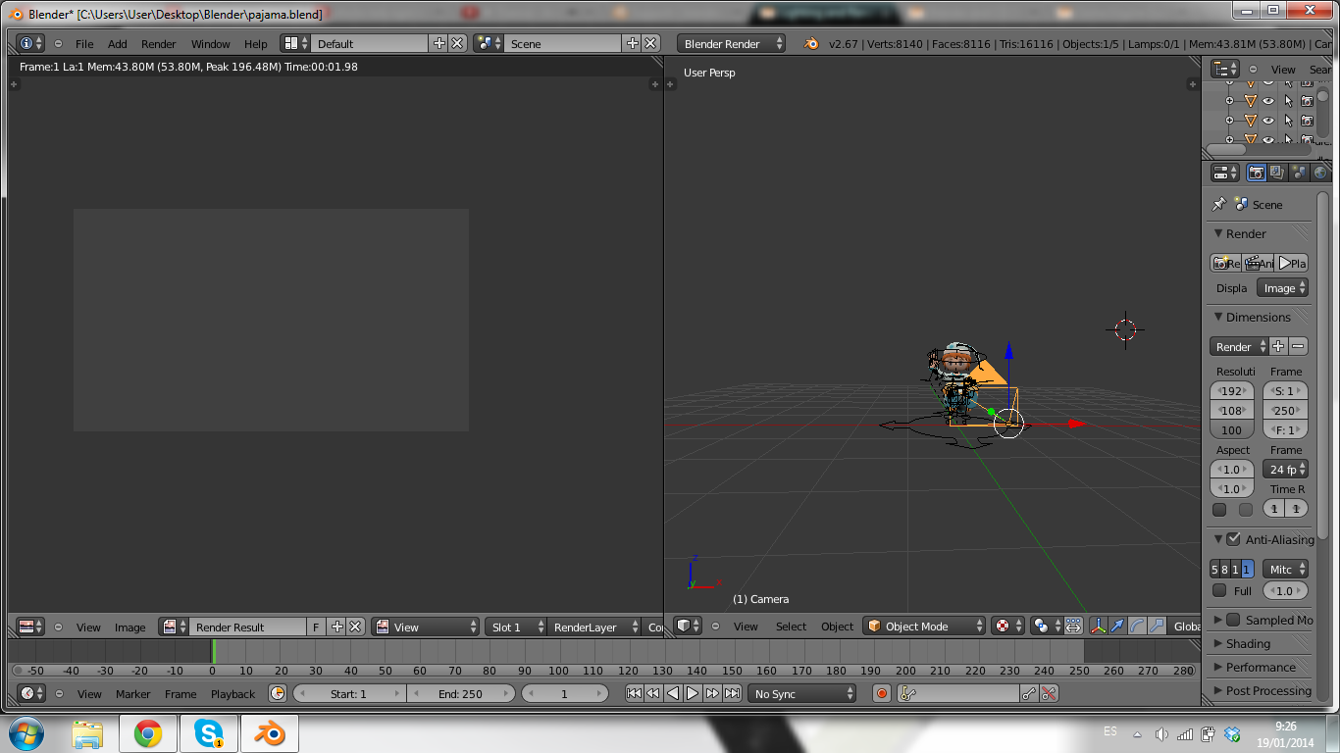Click the play forward button in timeline
This screenshot has width=1340, height=753.
tap(693, 693)
